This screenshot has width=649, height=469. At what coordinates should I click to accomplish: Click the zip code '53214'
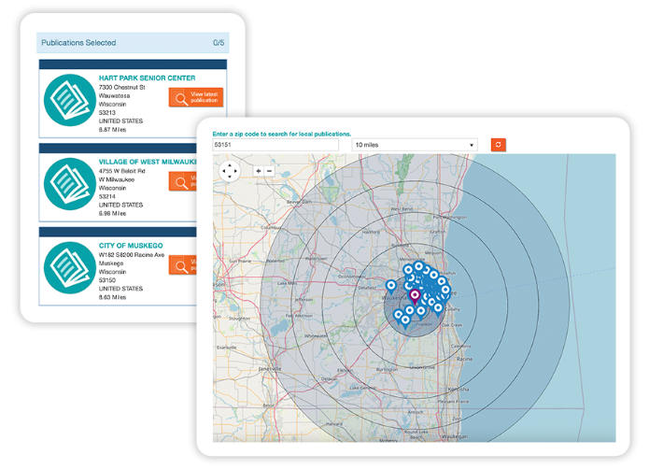pos(106,196)
